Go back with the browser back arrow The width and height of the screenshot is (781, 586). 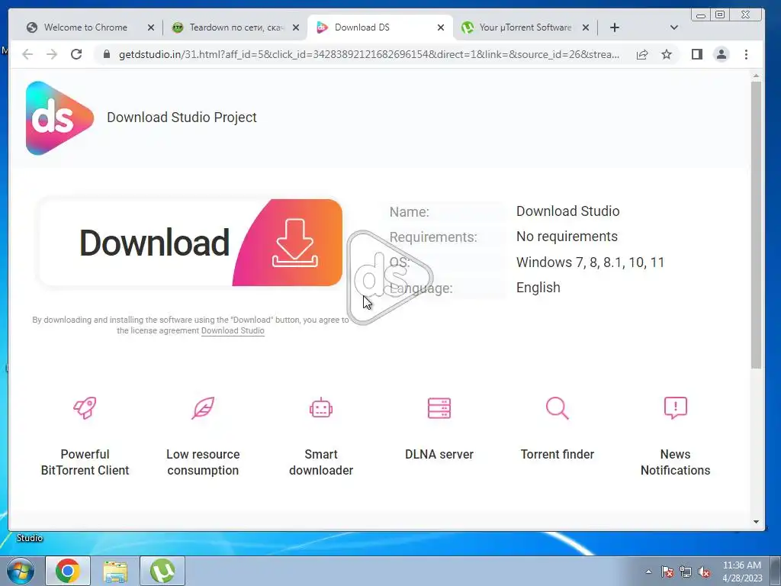point(27,54)
